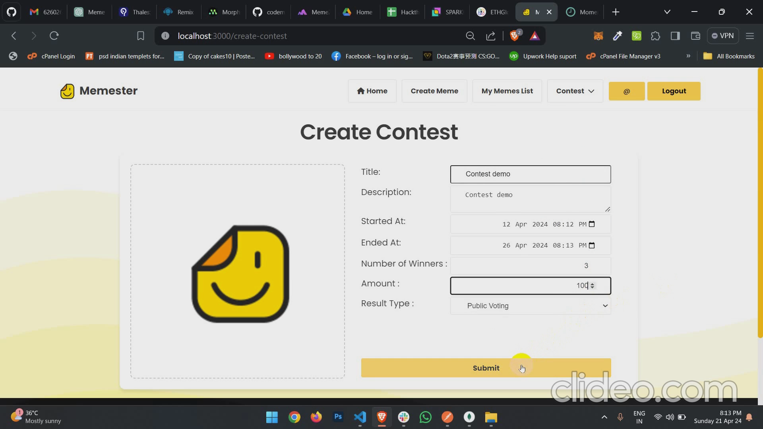Image resolution: width=763 pixels, height=429 pixels.
Task: Switch to the Thales tab
Action: (x=135, y=12)
